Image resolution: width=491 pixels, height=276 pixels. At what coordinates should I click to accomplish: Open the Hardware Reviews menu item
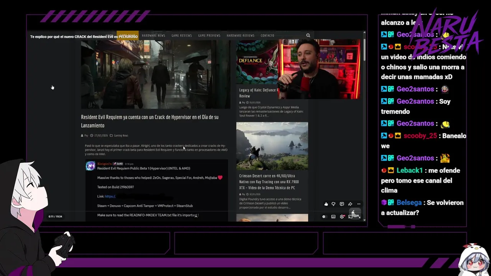(x=241, y=35)
